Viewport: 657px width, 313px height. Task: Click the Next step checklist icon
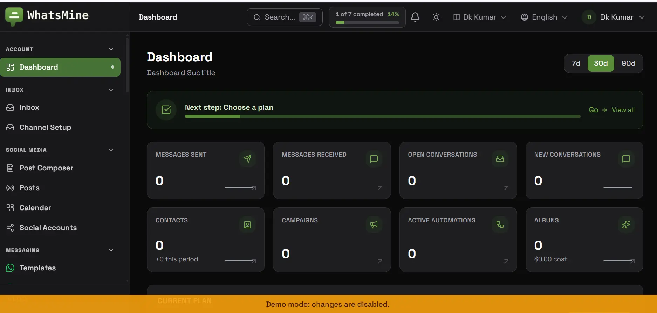tap(166, 110)
